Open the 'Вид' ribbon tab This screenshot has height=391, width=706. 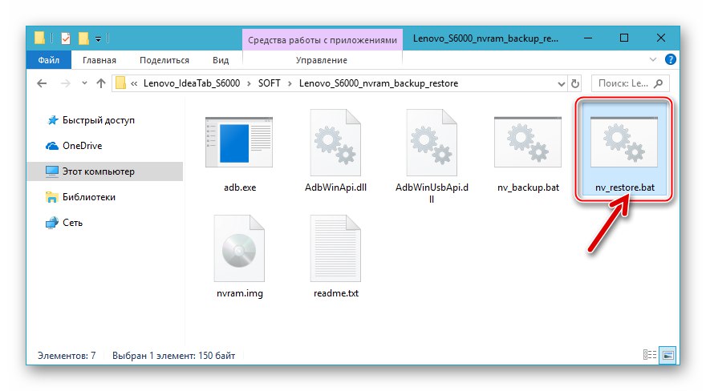point(221,60)
